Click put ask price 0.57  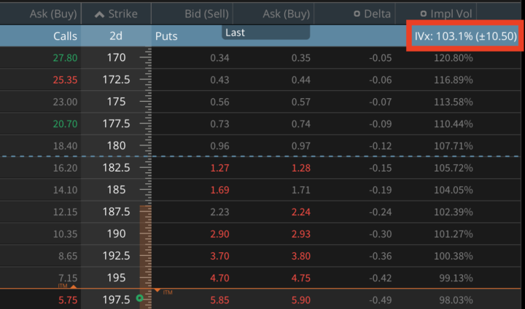(x=300, y=102)
